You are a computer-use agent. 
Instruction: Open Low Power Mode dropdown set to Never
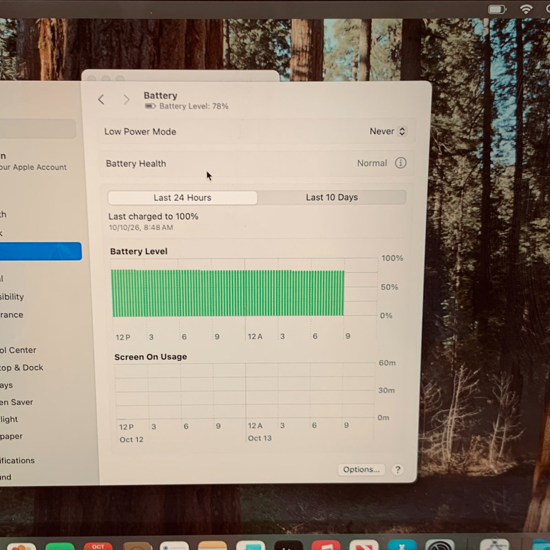click(x=388, y=132)
